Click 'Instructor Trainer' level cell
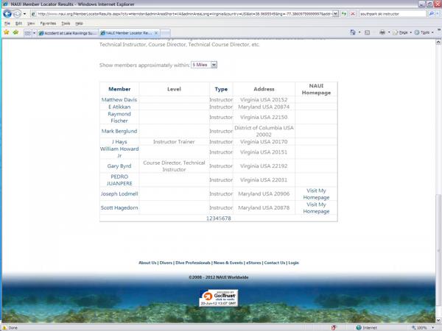The image size is (442, 331). (x=174, y=142)
